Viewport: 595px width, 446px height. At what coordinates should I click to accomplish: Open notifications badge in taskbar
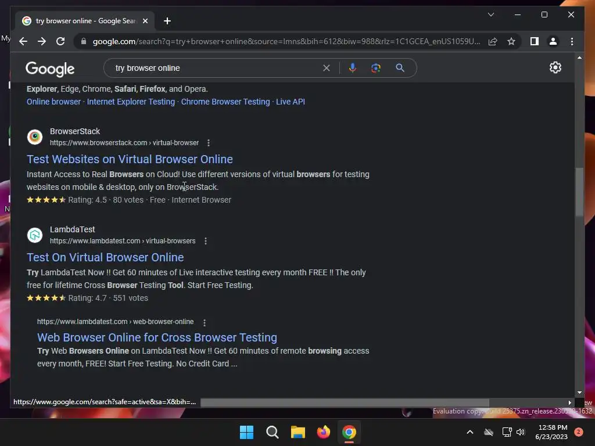click(579, 432)
